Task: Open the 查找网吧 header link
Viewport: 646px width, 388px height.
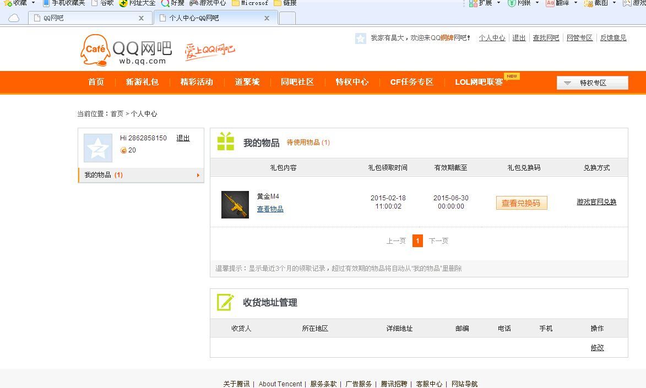Action: pyautogui.click(x=546, y=38)
